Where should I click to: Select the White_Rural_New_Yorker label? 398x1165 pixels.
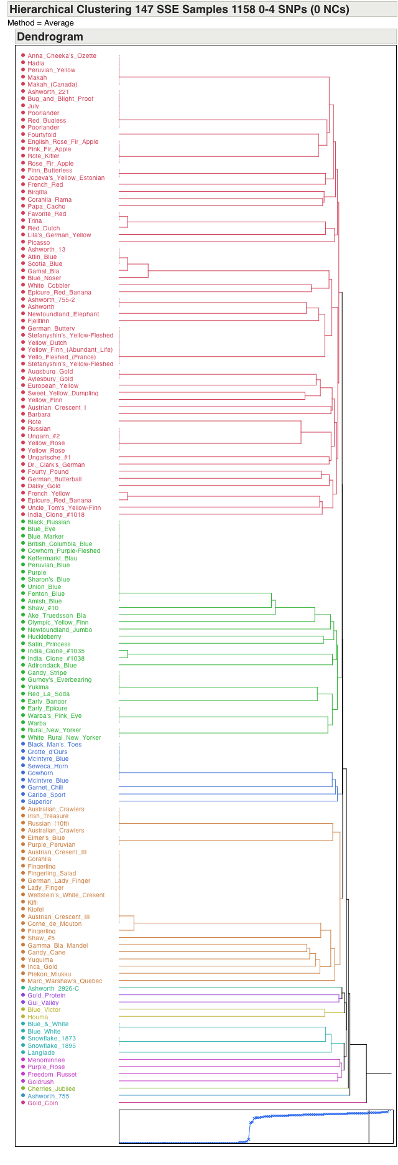(64, 738)
